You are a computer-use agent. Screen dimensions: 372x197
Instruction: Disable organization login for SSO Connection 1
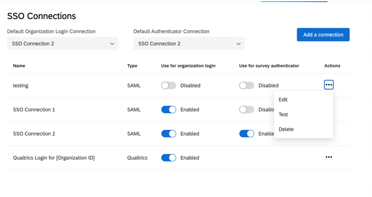(x=168, y=109)
